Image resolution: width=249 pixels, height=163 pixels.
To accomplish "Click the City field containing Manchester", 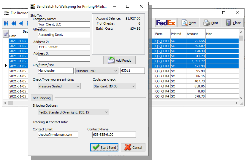I will [x=55, y=71].
